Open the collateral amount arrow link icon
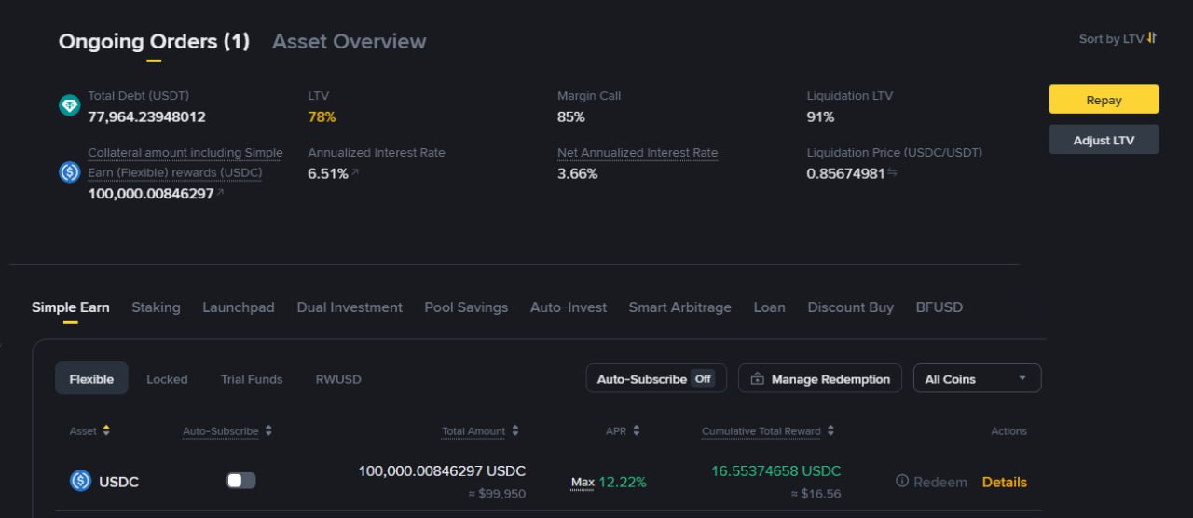This screenshot has width=1193, height=518. pos(220,194)
